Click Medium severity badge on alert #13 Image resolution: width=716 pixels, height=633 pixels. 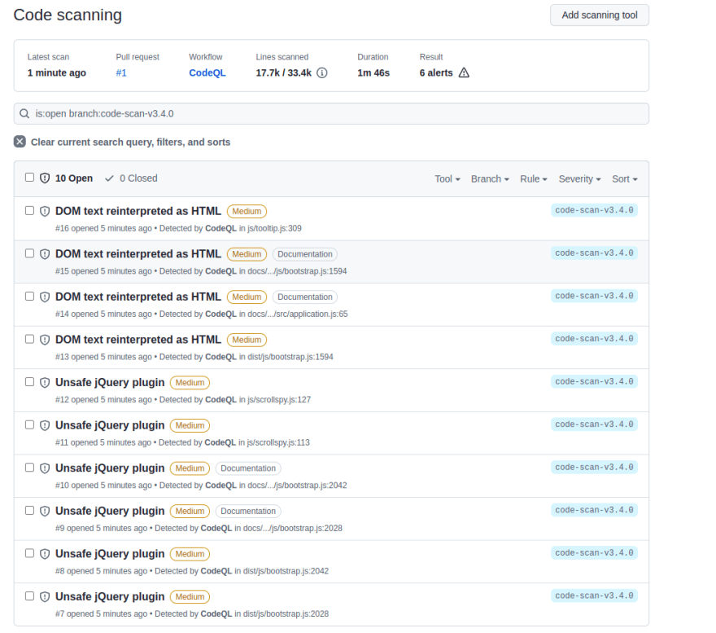coord(247,340)
